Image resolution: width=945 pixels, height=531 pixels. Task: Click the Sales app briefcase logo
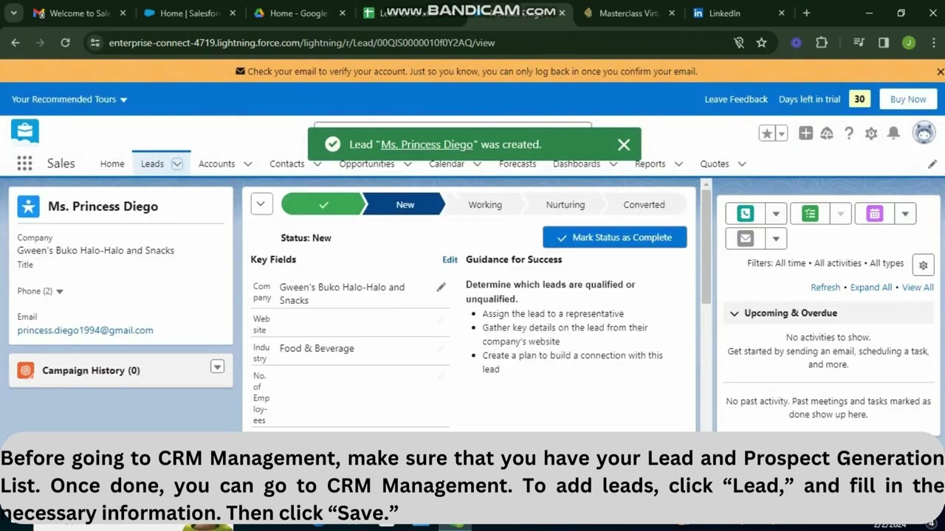tap(25, 132)
